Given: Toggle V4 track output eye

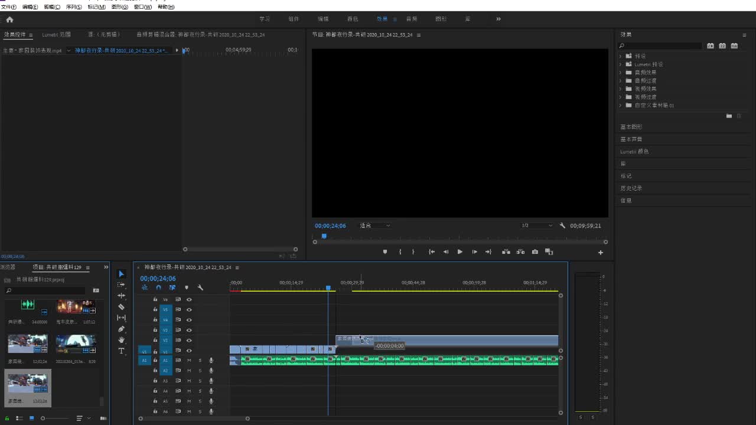Looking at the screenshot, I should tap(189, 319).
